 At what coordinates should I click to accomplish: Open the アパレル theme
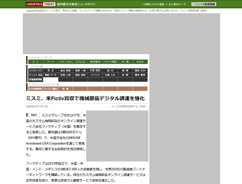[80, 62]
